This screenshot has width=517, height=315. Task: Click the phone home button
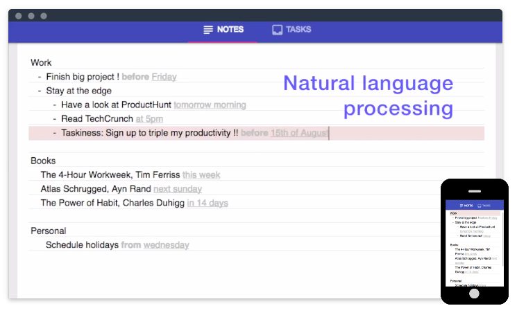tap(474, 294)
